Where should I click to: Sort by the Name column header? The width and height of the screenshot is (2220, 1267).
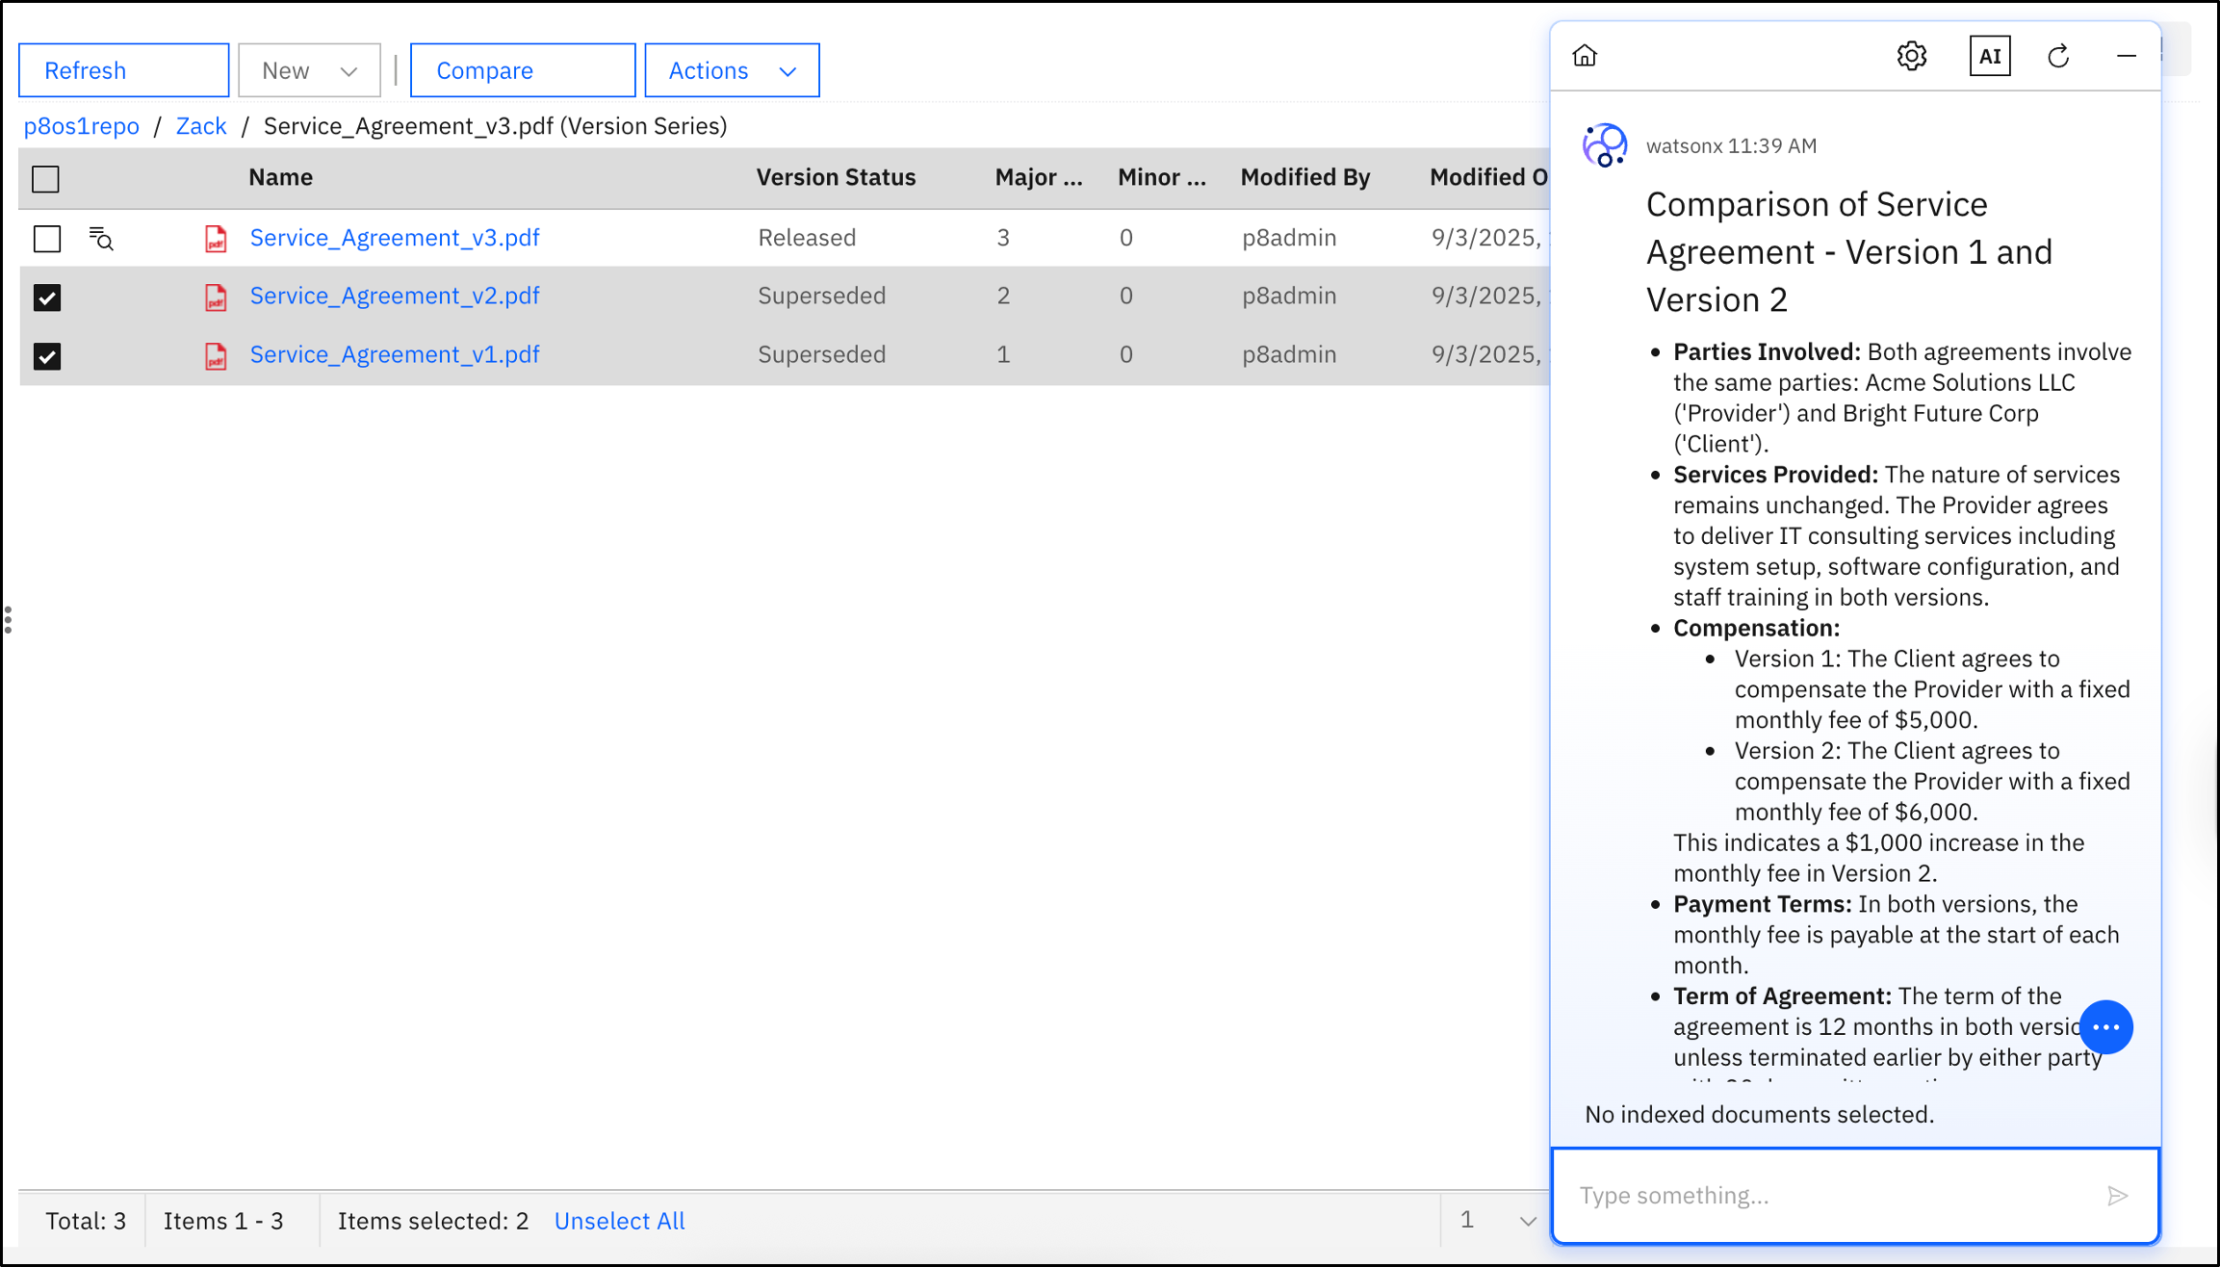280,177
